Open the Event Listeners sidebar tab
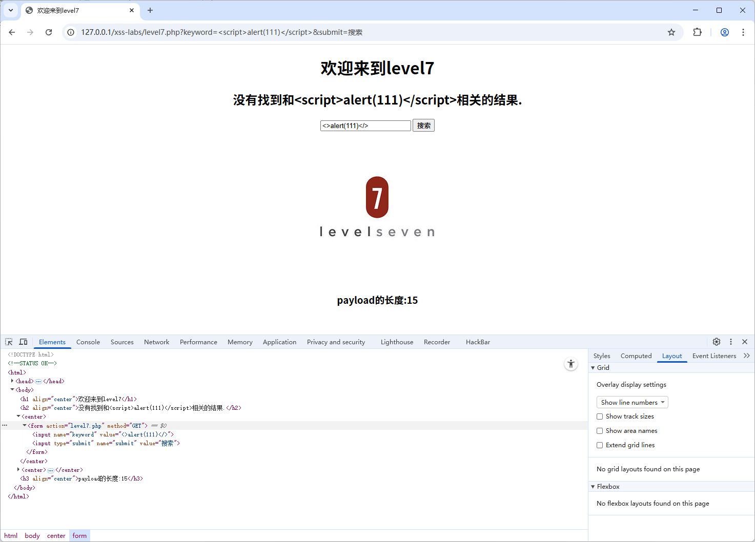This screenshot has height=542, width=755. tap(714, 356)
